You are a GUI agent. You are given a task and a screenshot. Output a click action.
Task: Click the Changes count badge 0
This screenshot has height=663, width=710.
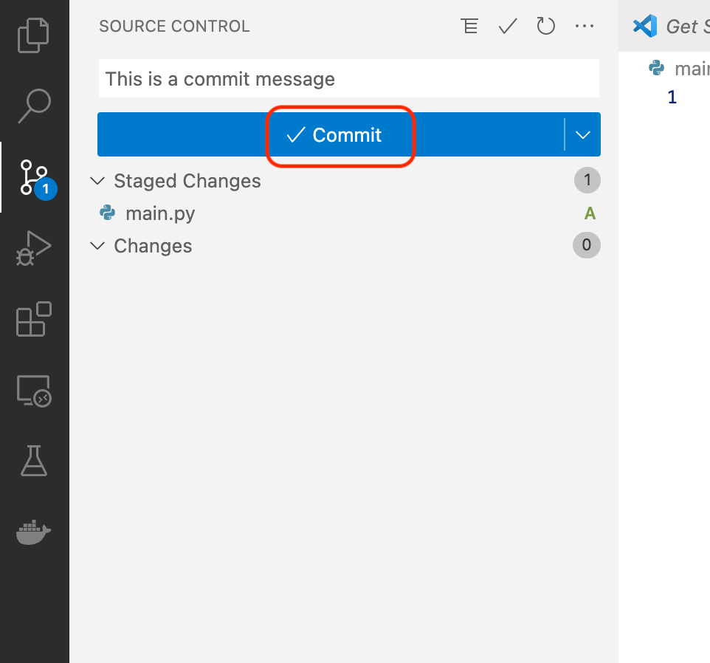tap(587, 245)
